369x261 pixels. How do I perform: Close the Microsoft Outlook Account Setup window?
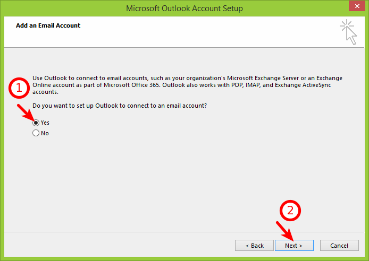(357, 6)
